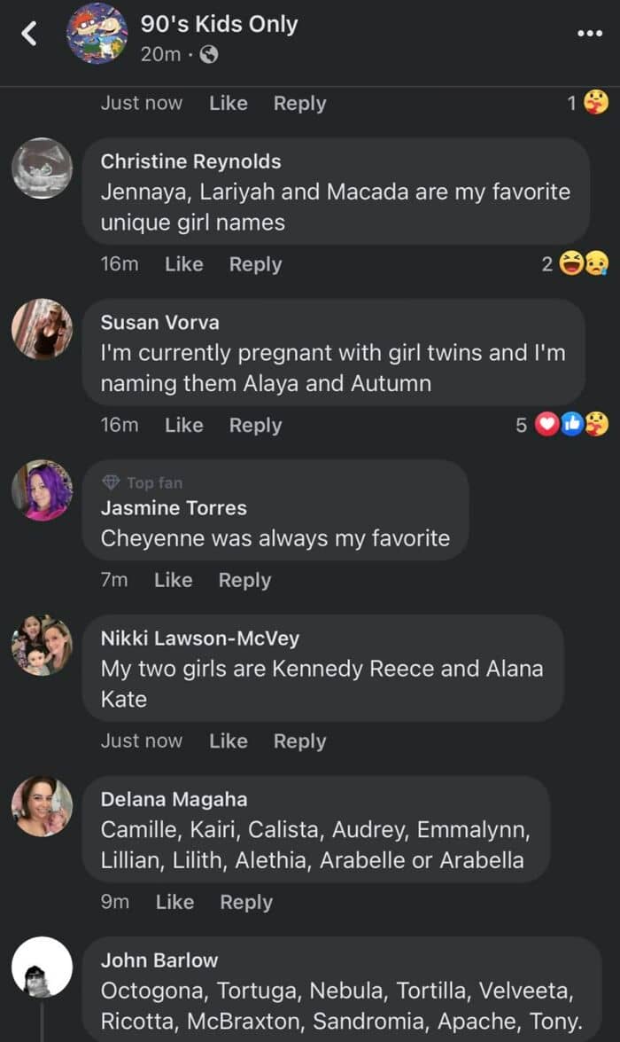Open Susan Vorva's profile picture
Viewport: 620px width, 1042px height.
[42, 329]
